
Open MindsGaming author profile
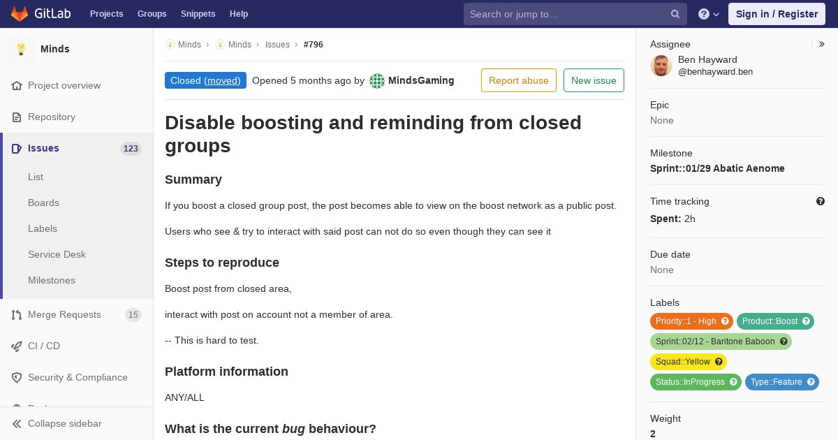421,80
